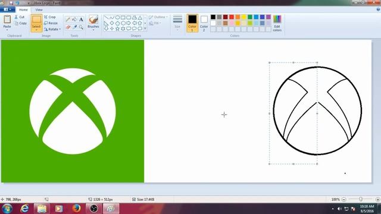Expand the shape Outline dropdown

click(167, 17)
